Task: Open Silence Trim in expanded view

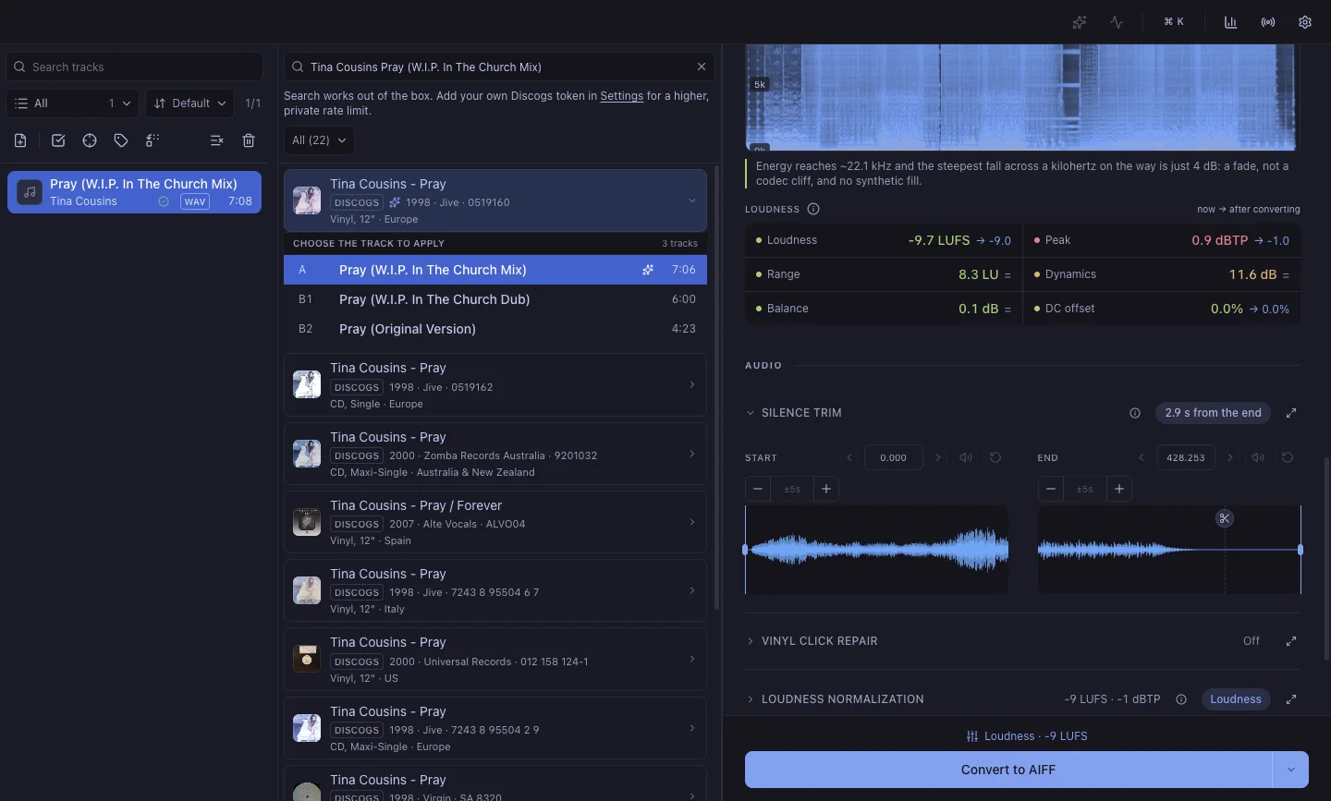Action: point(1291,413)
